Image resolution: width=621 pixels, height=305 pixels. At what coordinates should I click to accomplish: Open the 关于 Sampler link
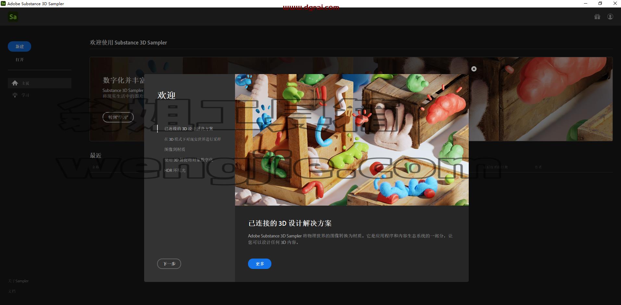pos(19,281)
